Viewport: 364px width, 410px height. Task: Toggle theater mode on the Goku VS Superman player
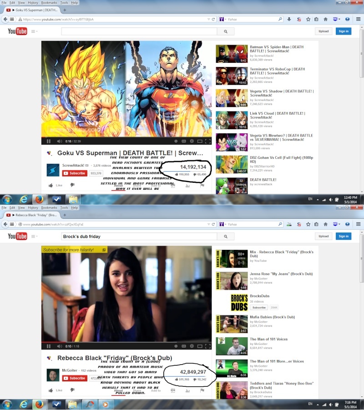(x=200, y=141)
